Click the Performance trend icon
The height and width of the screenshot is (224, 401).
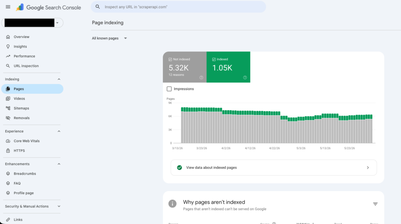tap(8, 56)
